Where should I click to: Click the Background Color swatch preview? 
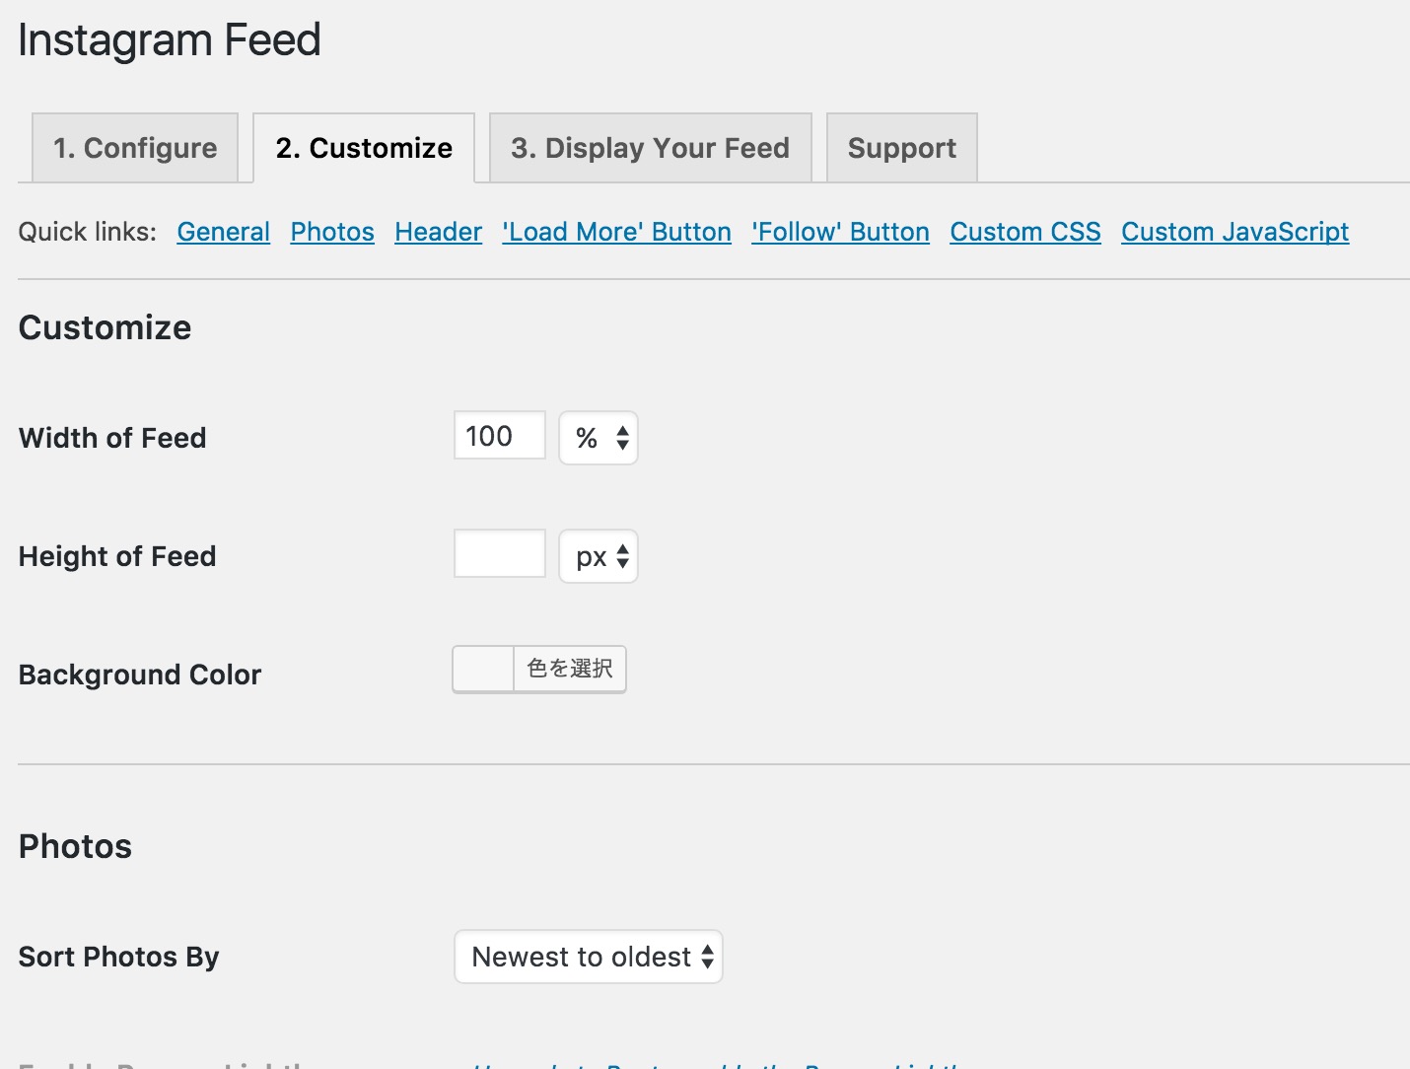pos(483,670)
